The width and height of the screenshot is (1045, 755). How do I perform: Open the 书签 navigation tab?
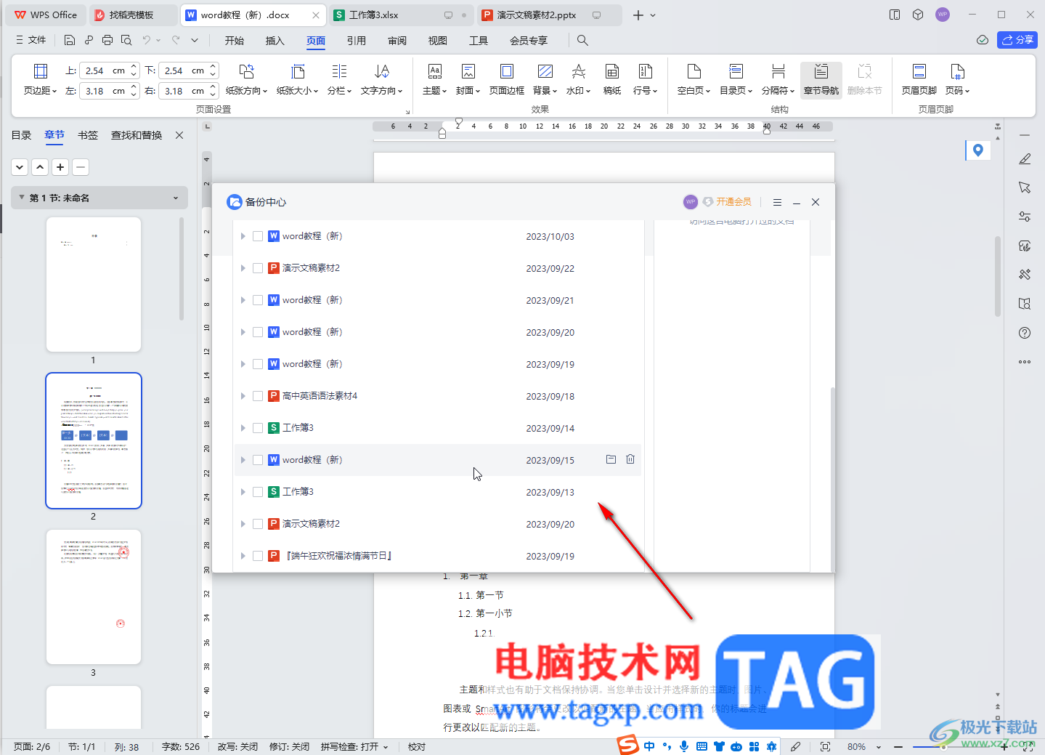(x=88, y=135)
